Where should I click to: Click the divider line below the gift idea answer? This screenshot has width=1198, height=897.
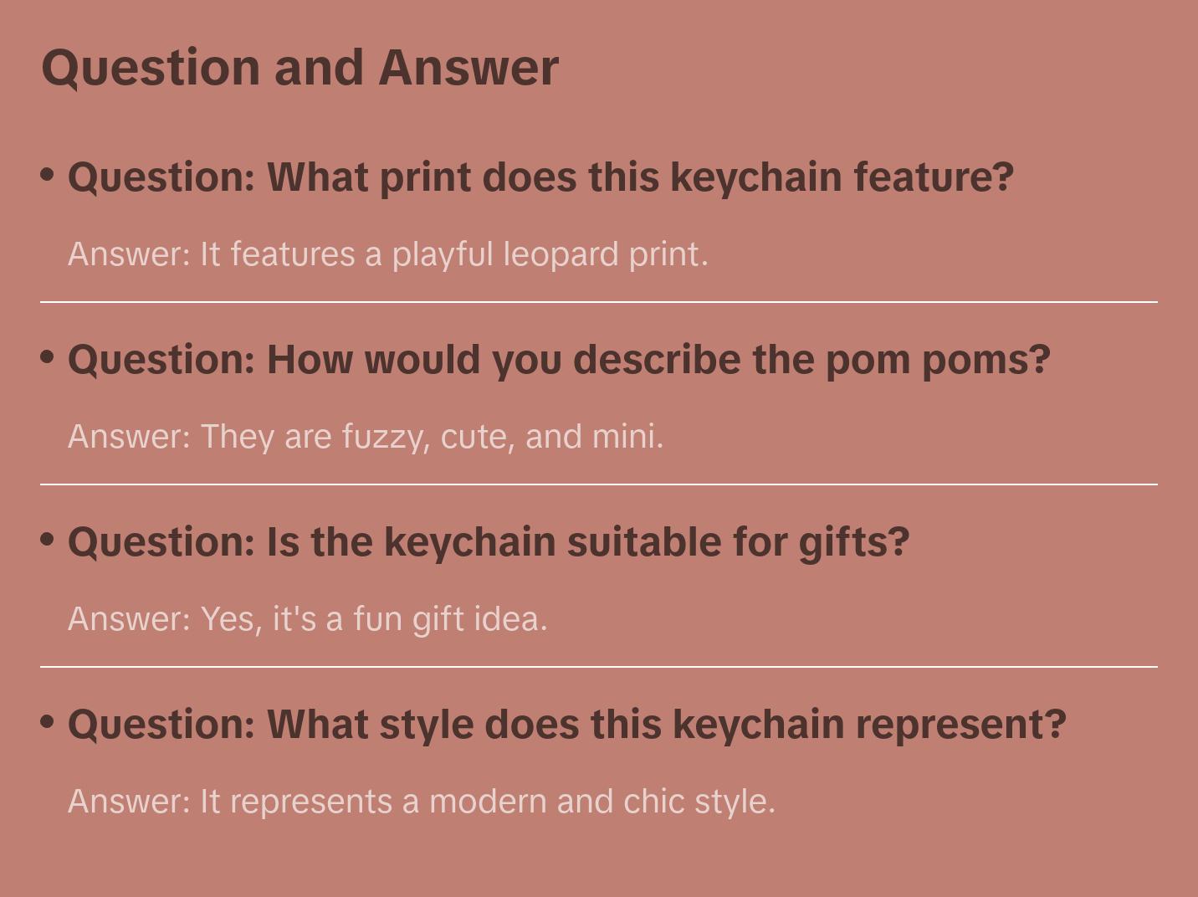pyautogui.click(x=599, y=667)
